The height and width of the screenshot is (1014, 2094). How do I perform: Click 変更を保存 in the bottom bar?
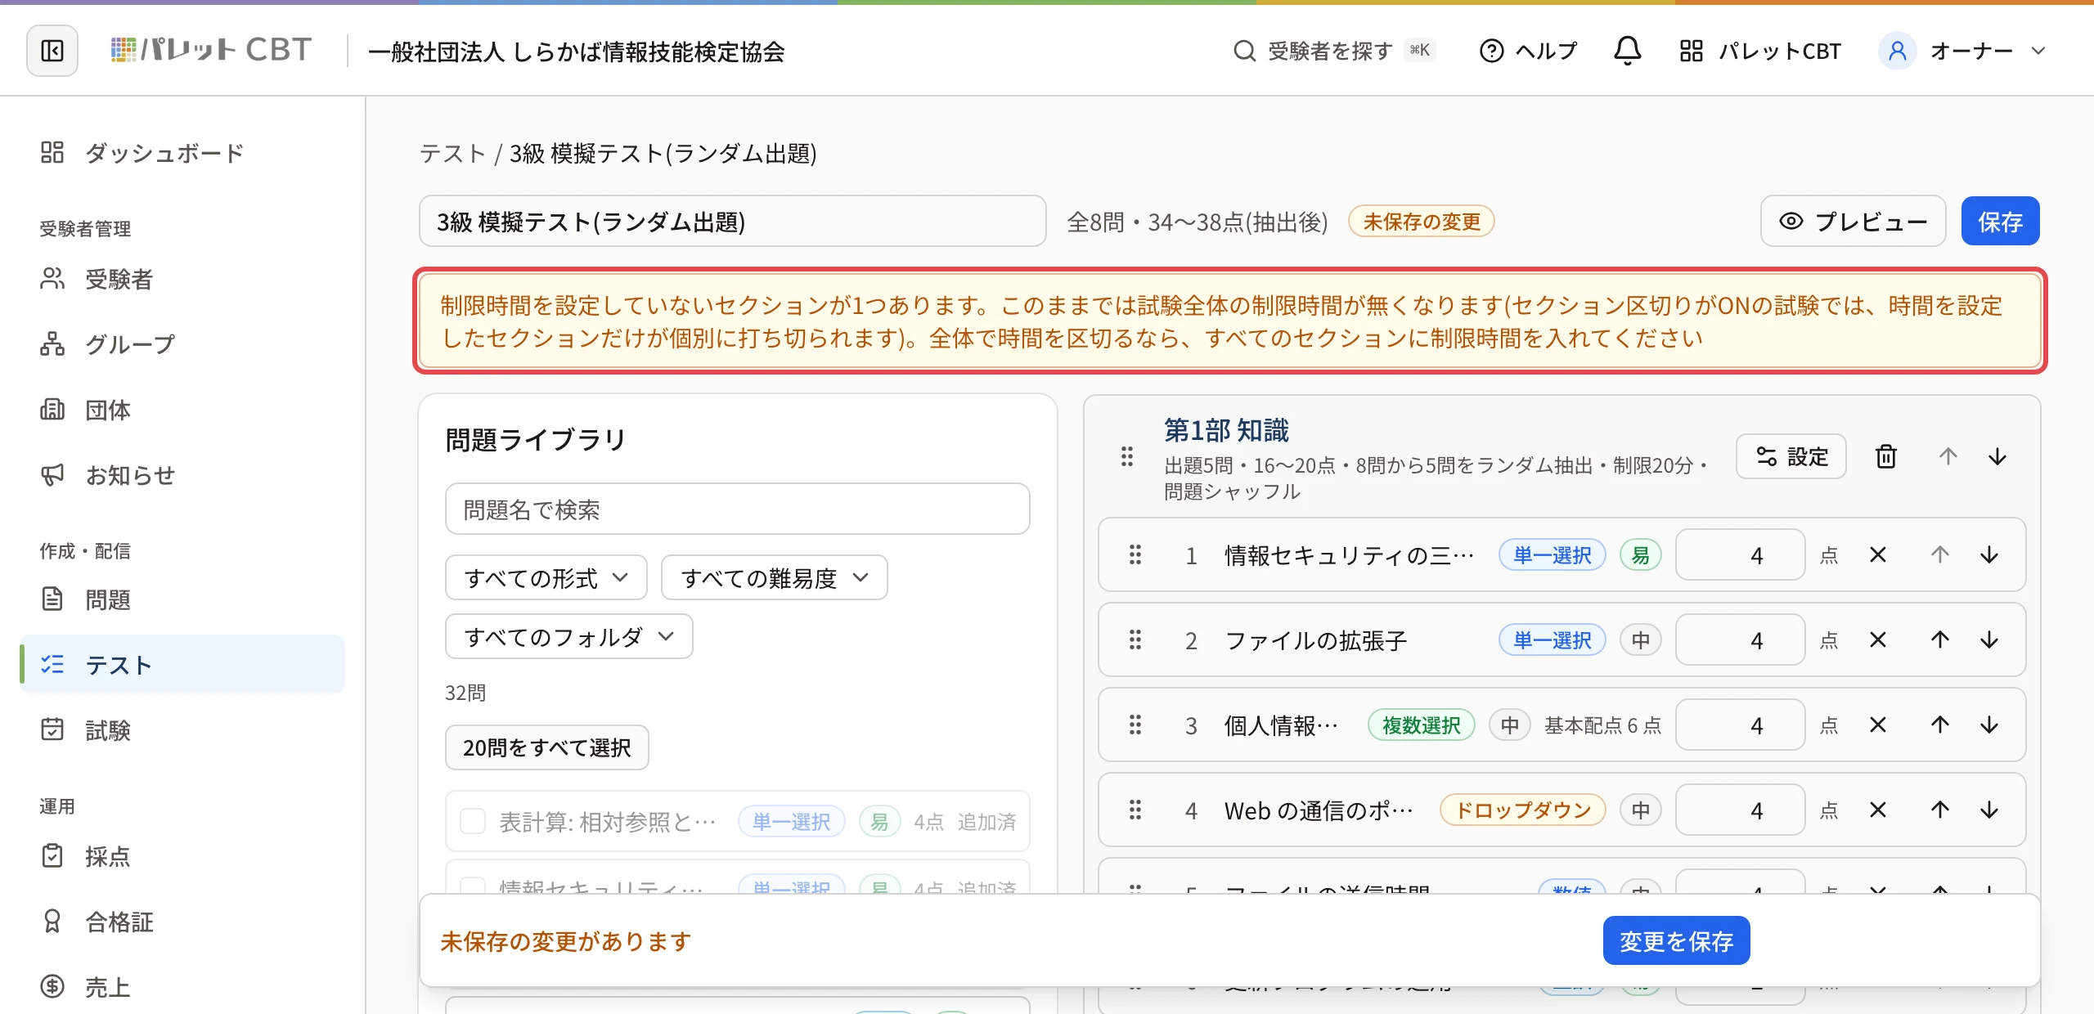click(x=1676, y=940)
